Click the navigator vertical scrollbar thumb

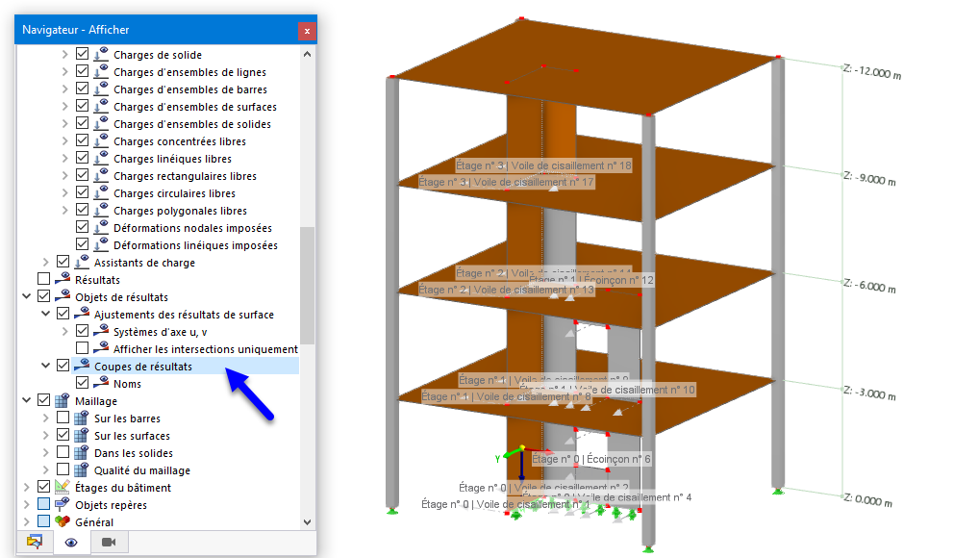pyautogui.click(x=307, y=286)
